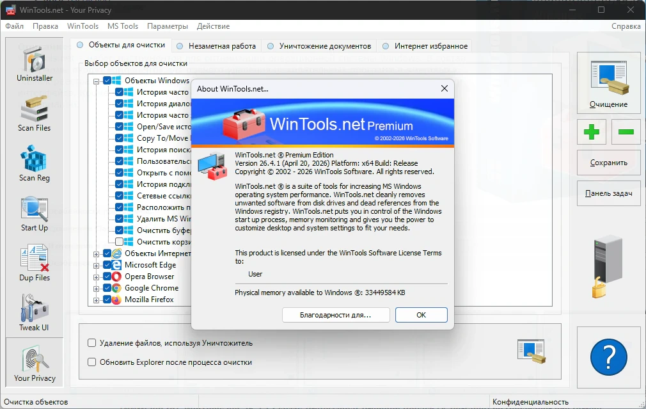The image size is (646, 409).
Task: Open the Правка menu
Action: [45, 26]
